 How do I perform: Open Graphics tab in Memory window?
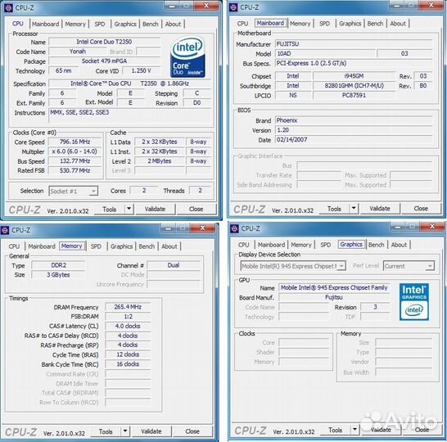point(121,246)
